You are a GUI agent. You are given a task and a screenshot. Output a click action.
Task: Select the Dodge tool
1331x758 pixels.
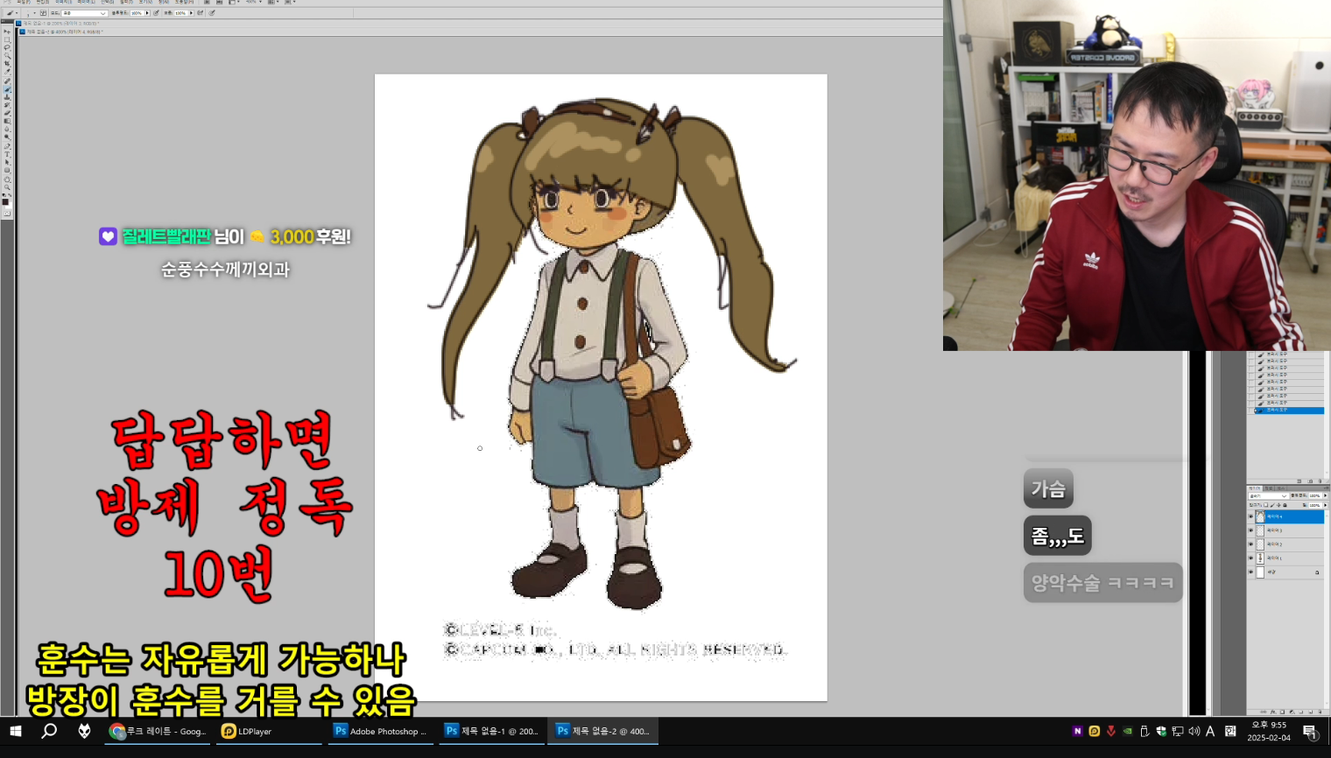[7, 137]
